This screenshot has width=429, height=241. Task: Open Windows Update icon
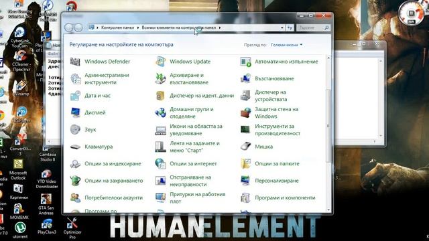tap(161, 62)
